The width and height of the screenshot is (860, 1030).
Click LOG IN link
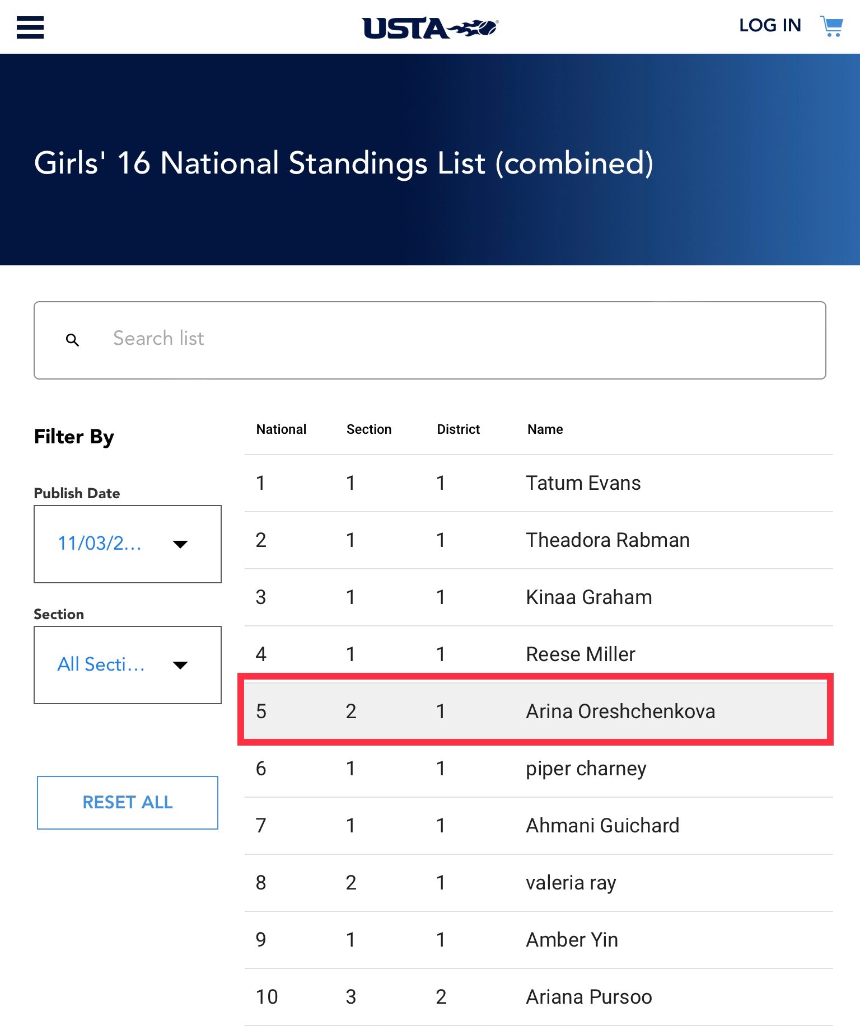[770, 26]
